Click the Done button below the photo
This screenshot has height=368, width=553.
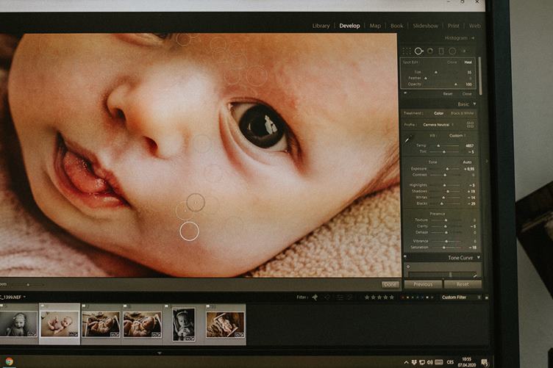390,284
